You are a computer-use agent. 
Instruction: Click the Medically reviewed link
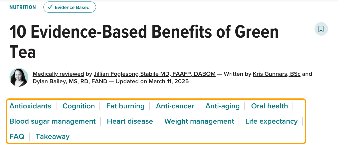click(58, 74)
